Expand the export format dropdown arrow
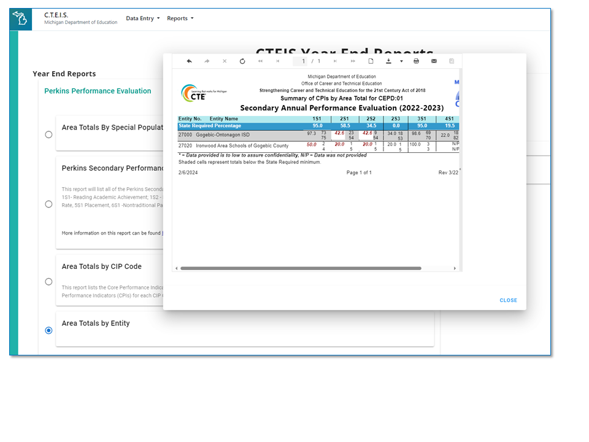The width and height of the screenshot is (589, 442). 401,61
